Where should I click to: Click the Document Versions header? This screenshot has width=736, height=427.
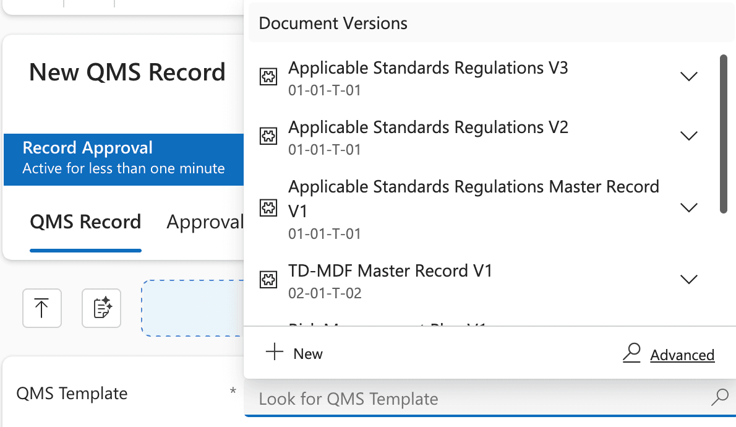(x=333, y=23)
